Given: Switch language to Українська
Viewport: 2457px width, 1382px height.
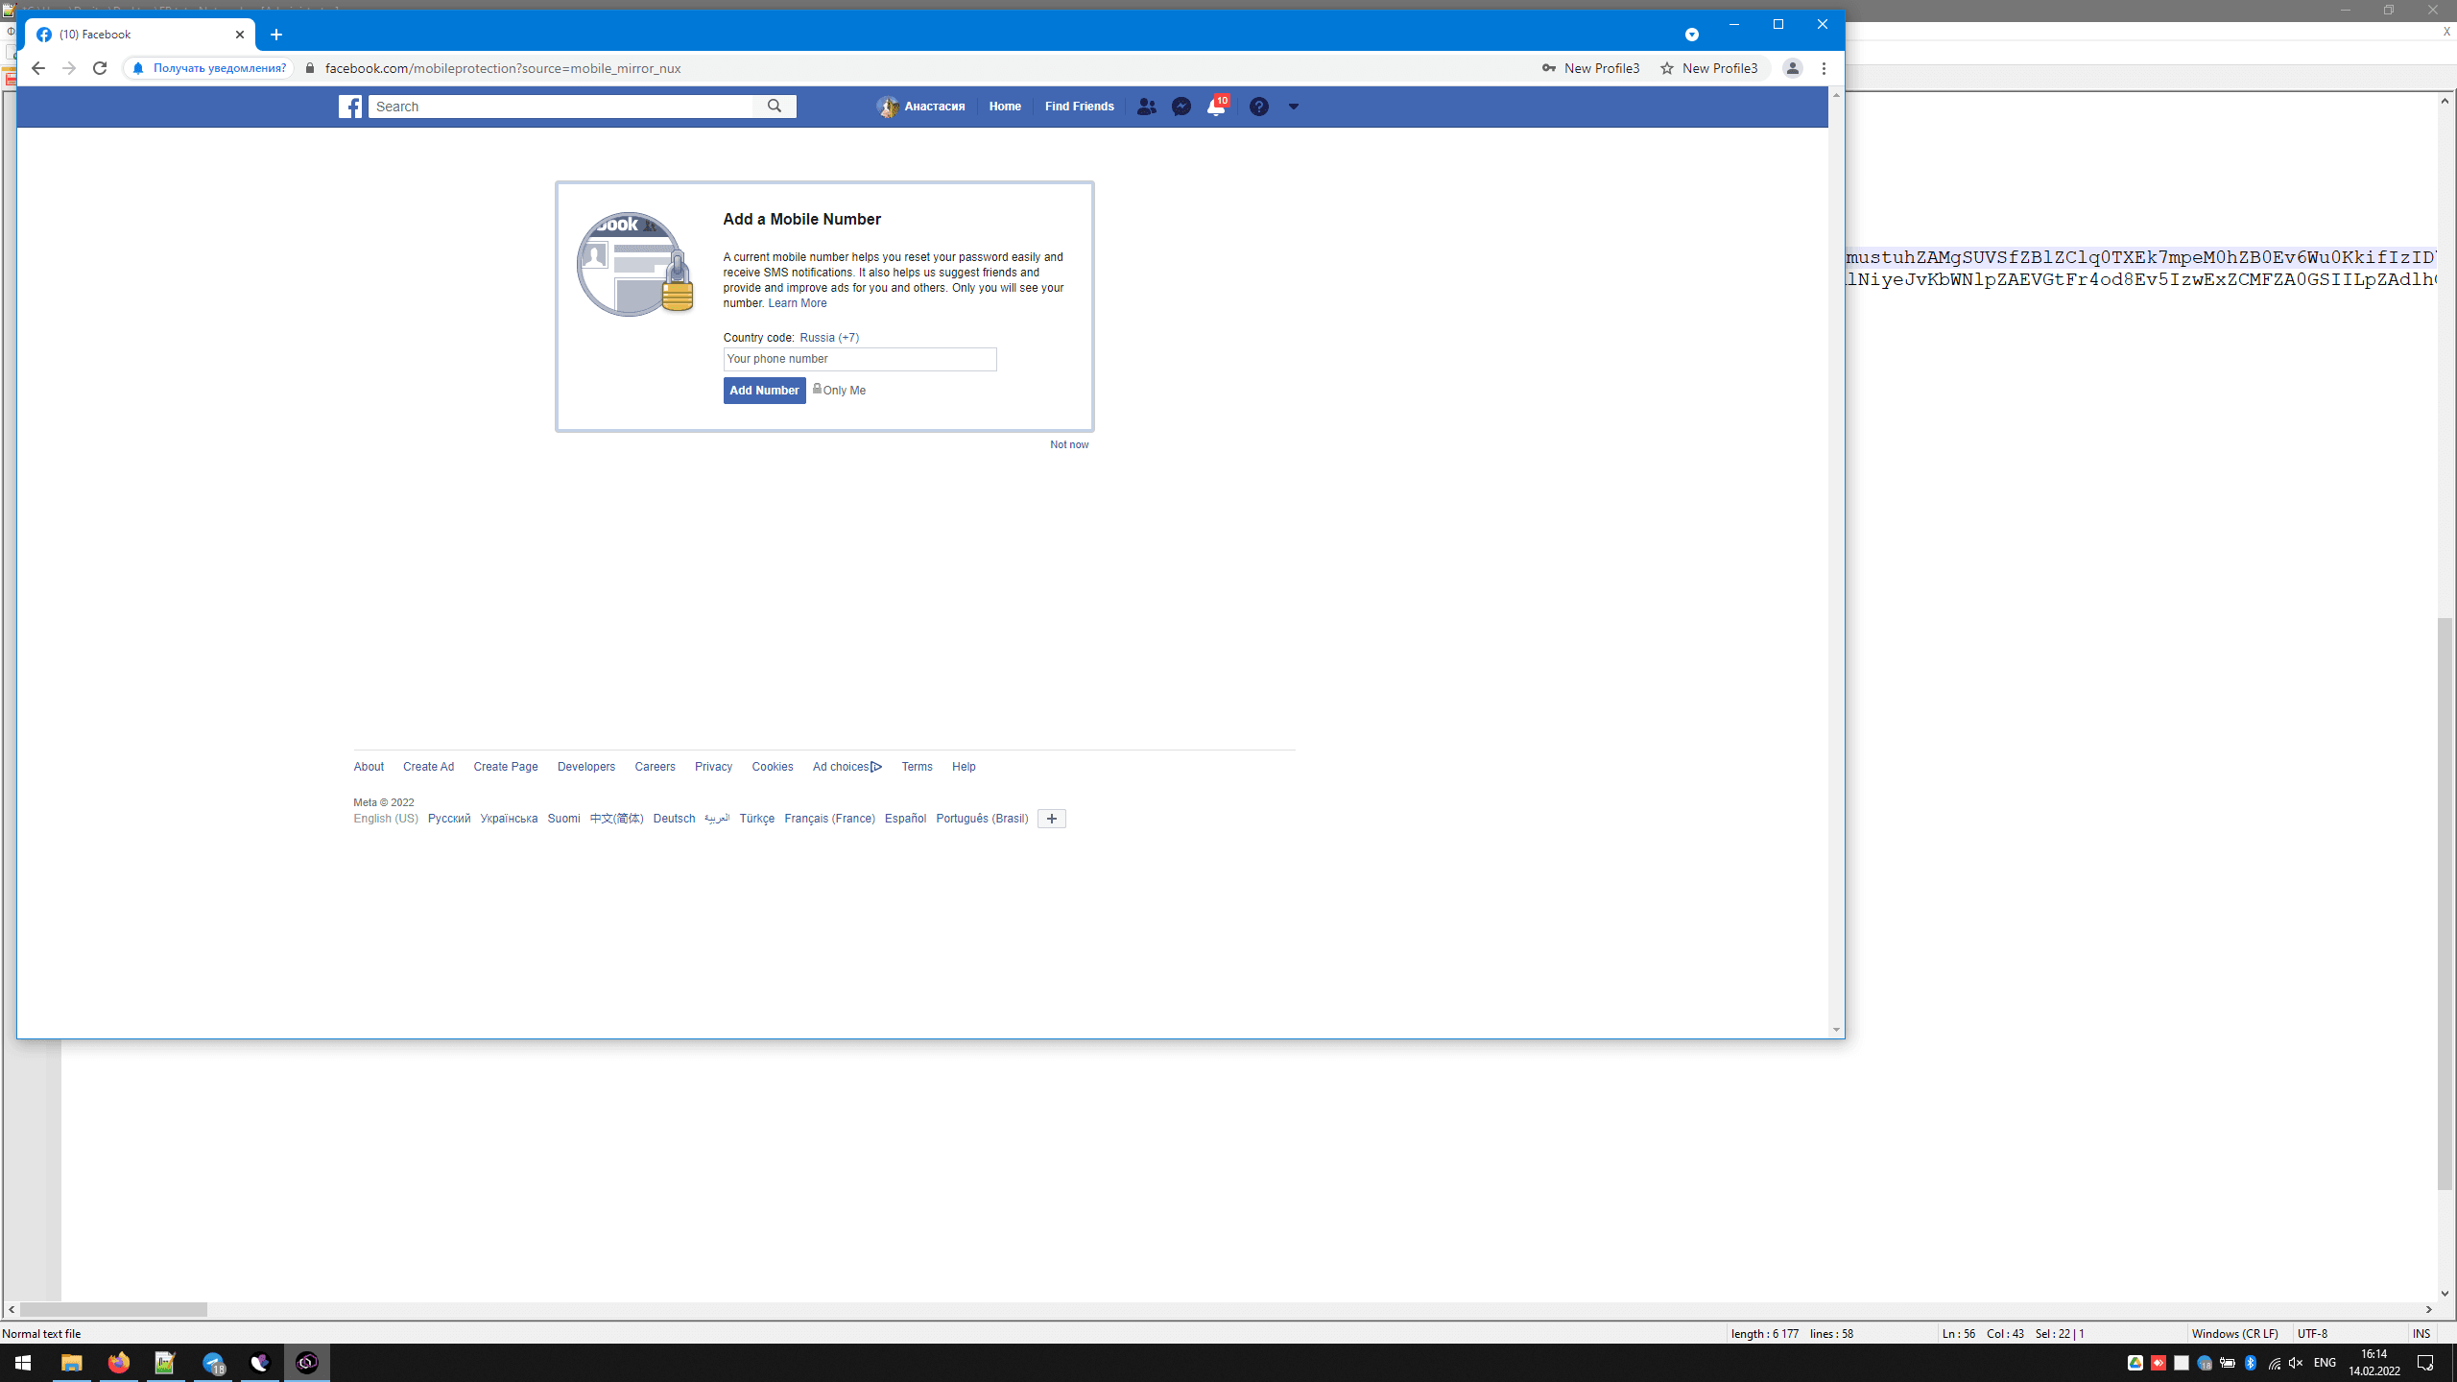Looking at the screenshot, I should click(x=509, y=819).
